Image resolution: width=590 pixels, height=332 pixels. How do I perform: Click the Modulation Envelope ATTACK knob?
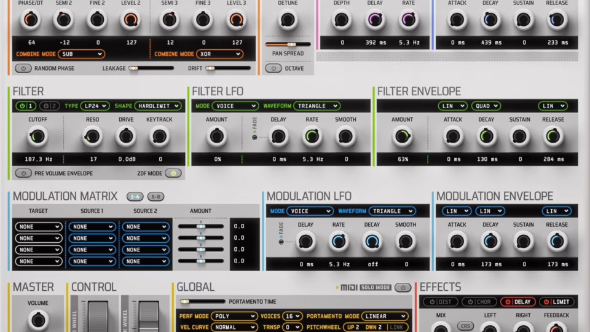click(457, 242)
